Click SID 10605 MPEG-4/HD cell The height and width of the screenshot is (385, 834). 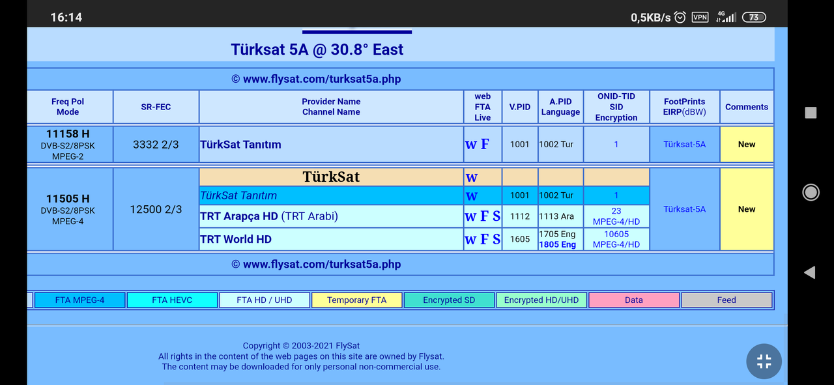pyautogui.click(x=616, y=239)
